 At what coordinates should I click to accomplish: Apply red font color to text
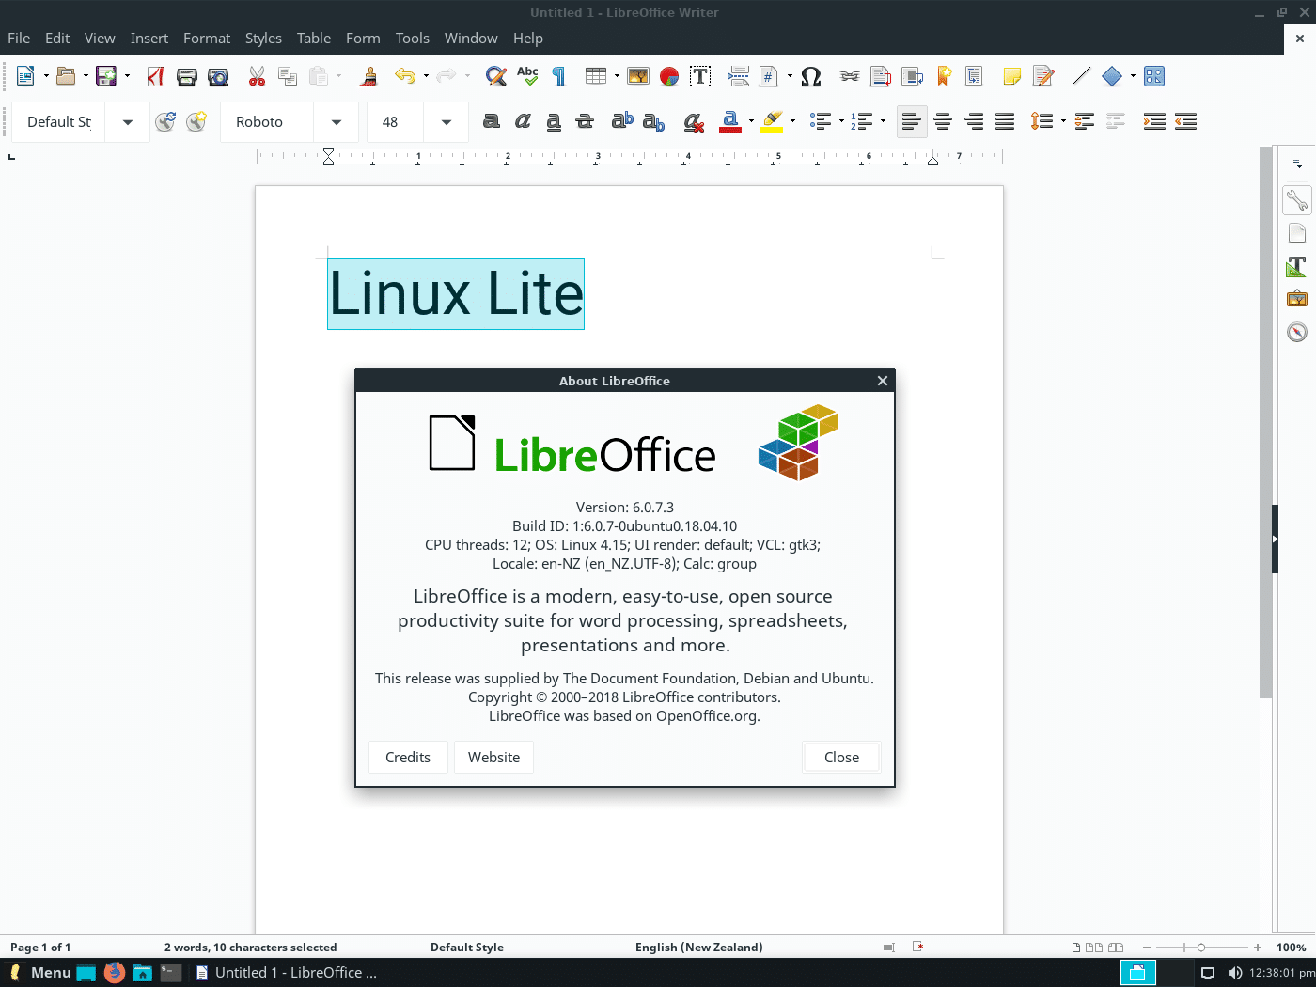[x=731, y=121]
